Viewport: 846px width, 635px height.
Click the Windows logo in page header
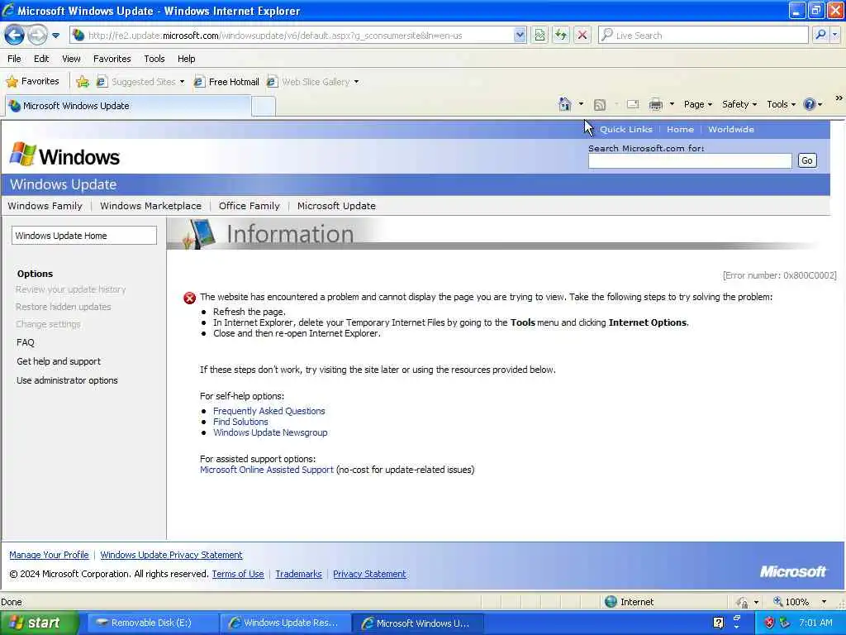point(64,155)
